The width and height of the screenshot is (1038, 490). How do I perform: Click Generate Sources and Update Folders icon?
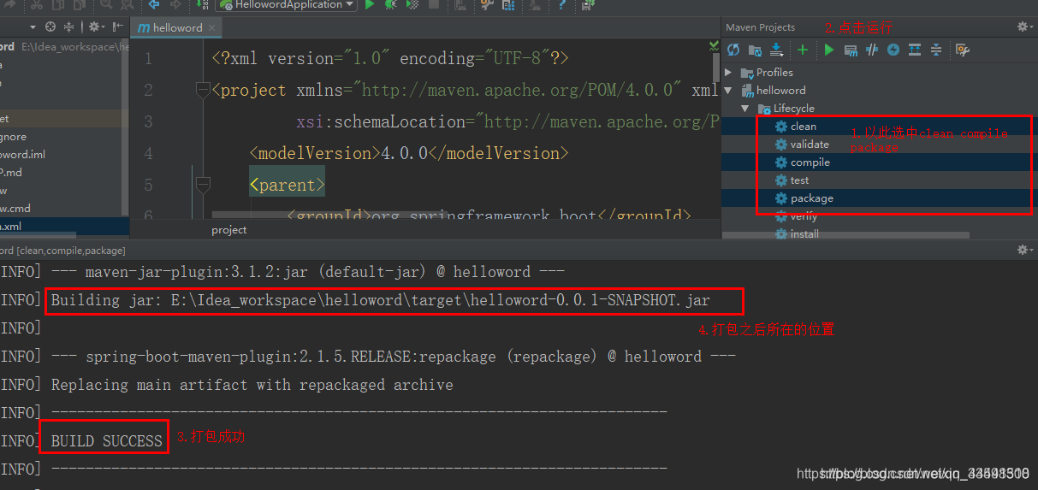755,50
